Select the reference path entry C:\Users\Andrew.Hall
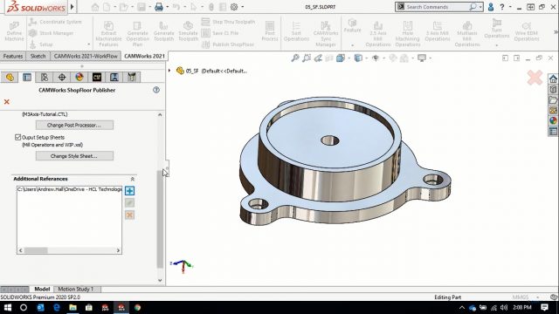This screenshot has width=559, height=314. (69, 189)
